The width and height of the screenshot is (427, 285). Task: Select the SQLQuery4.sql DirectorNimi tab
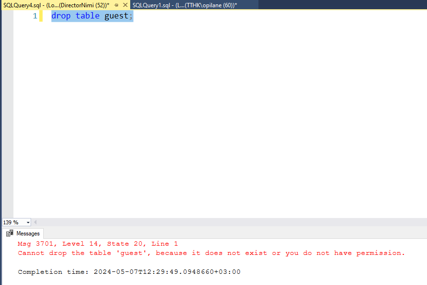pyautogui.click(x=56, y=5)
